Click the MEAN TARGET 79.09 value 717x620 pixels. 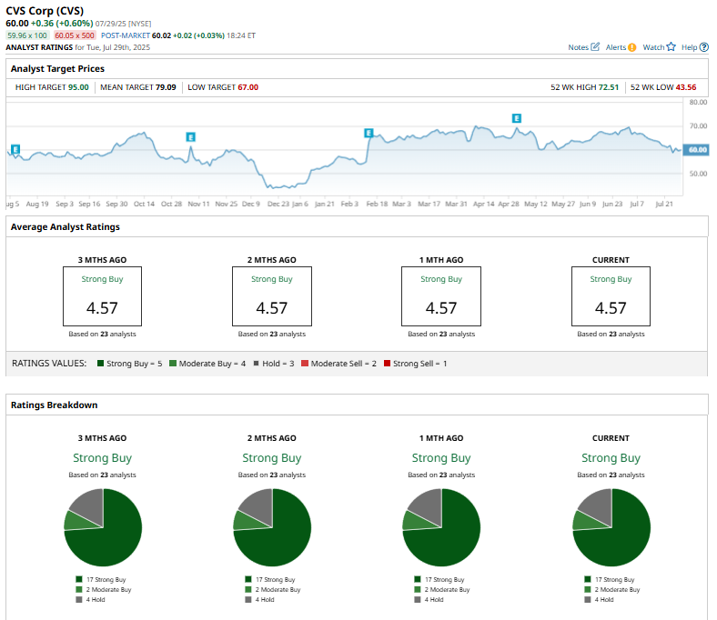click(166, 87)
